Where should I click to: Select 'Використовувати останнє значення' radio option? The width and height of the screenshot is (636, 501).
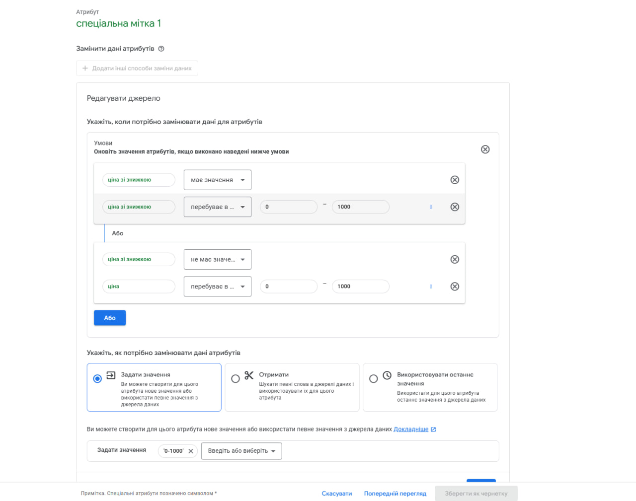[374, 379]
